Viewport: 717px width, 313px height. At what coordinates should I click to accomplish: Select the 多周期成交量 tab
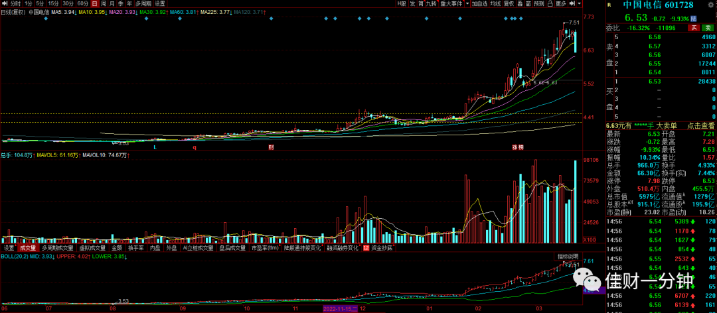coord(57,248)
